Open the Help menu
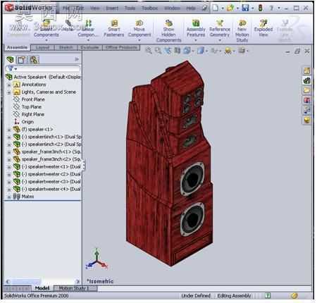This screenshot has width=317, height=303. (x=191, y=8)
